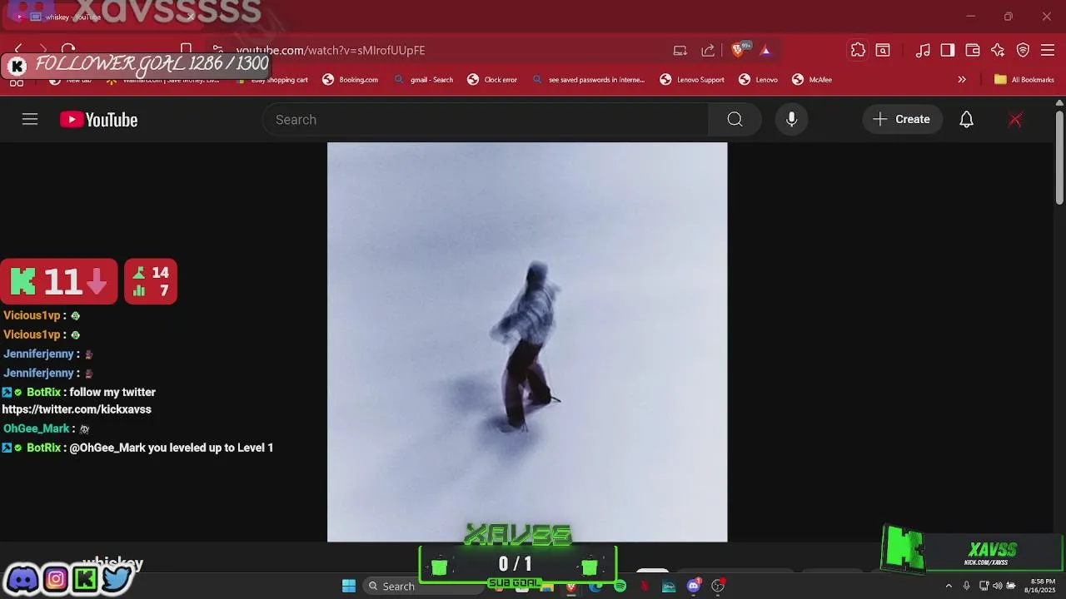Open Brave Rewards triangle icon
The height and width of the screenshot is (599, 1066).
click(x=765, y=50)
